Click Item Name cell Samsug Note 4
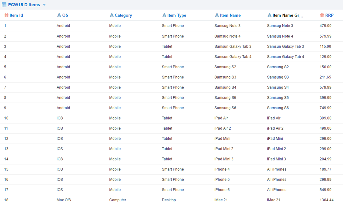The width and height of the screenshot is (343, 205). (x=228, y=36)
